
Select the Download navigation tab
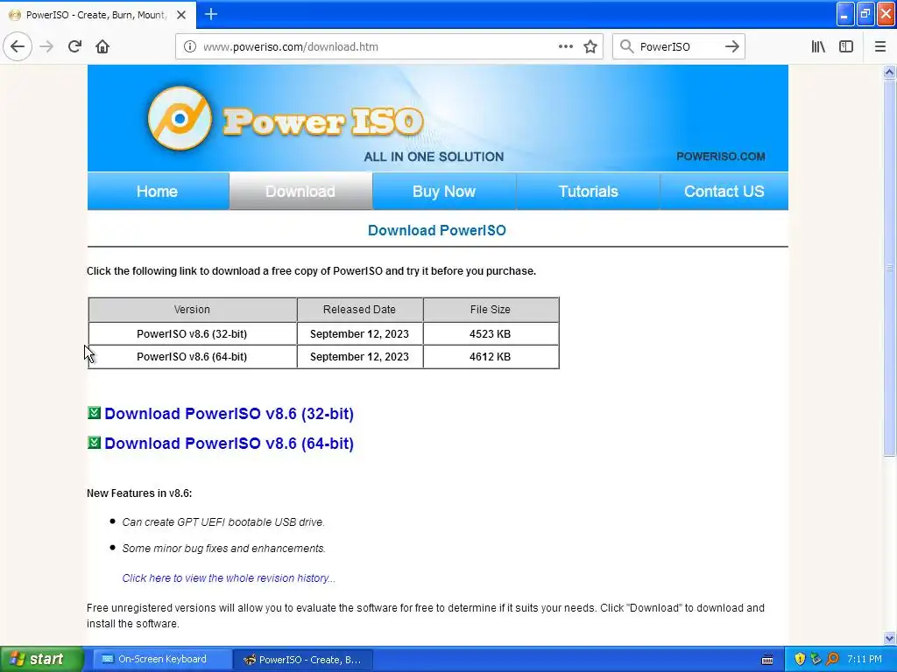click(300, 191)
